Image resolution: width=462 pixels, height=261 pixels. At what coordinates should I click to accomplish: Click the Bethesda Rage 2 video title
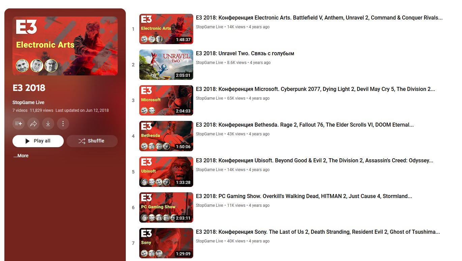click(x=305, y=125)
